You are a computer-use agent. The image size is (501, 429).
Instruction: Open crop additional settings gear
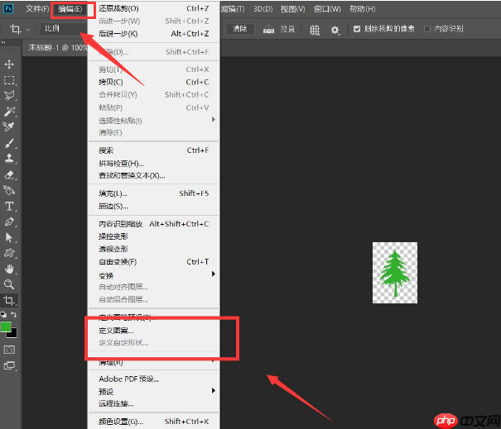pyautogui.click(x=335, y=31)
